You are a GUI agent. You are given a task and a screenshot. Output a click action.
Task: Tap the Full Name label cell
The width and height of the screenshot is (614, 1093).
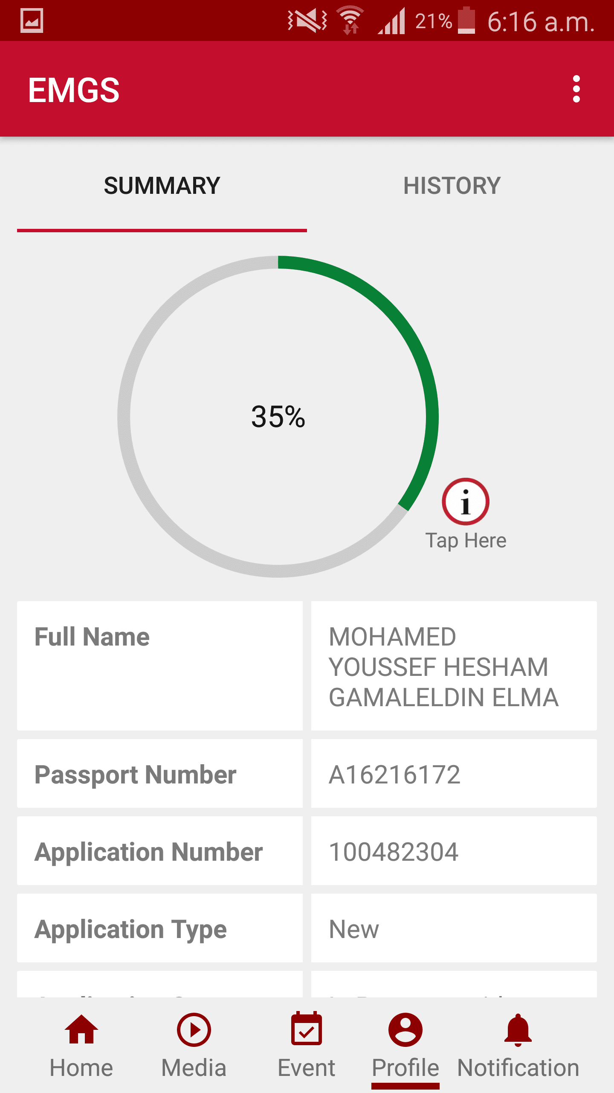(x=160, y=666)
